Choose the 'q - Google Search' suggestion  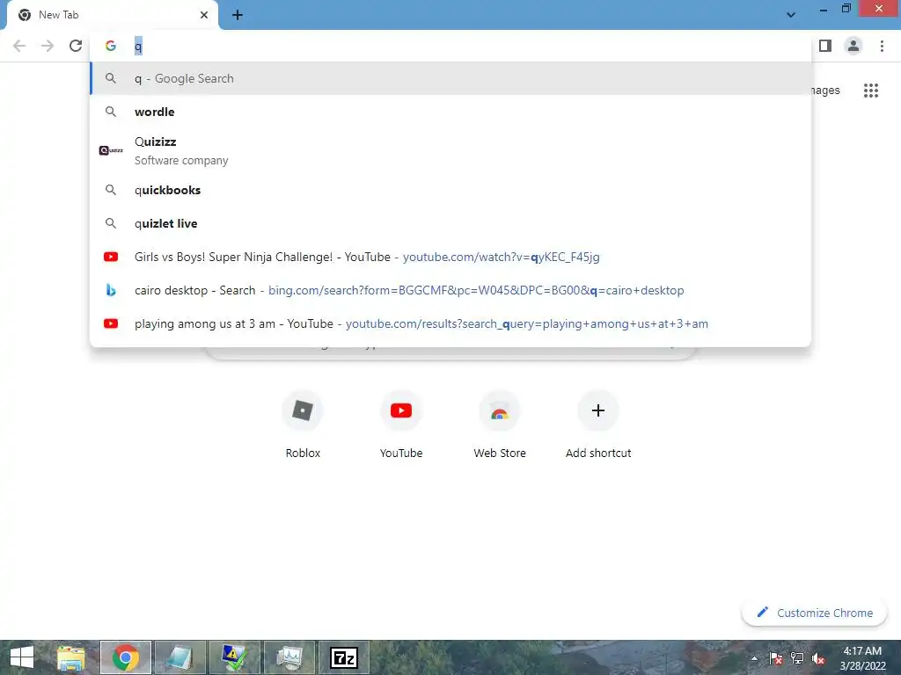click(x=450, y=78)
